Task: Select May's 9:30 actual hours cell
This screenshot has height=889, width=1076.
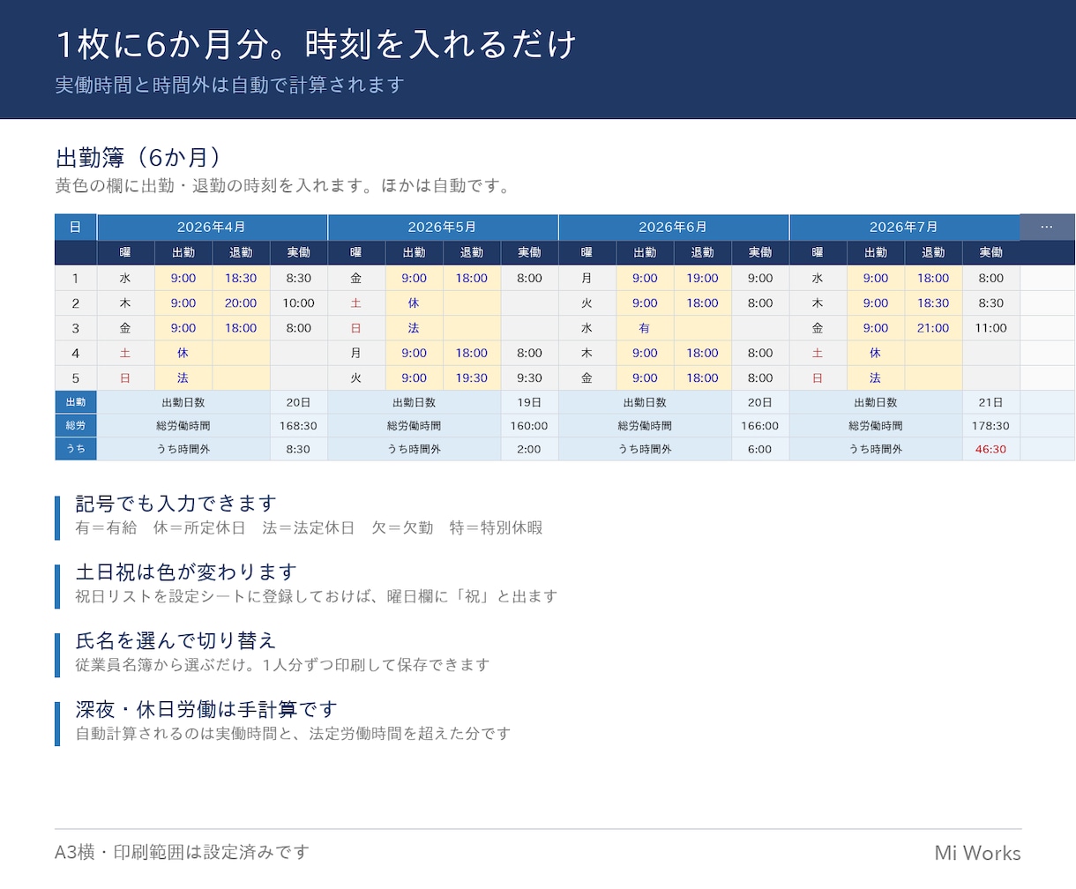Action: pos(530,377)
